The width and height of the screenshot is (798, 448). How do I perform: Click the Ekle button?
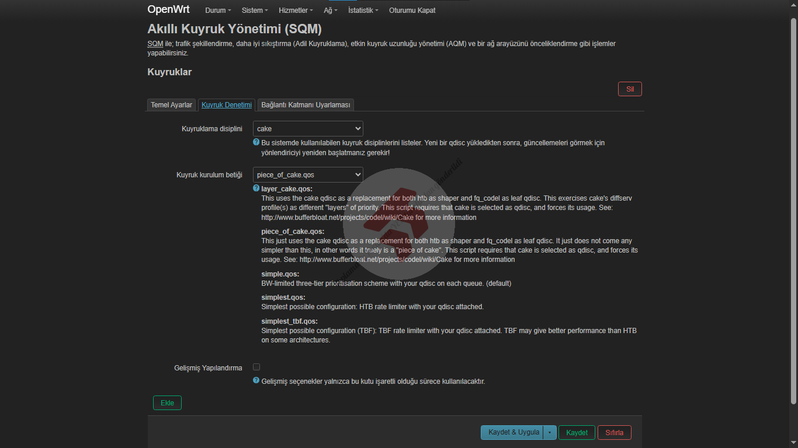tap(167, 403)
